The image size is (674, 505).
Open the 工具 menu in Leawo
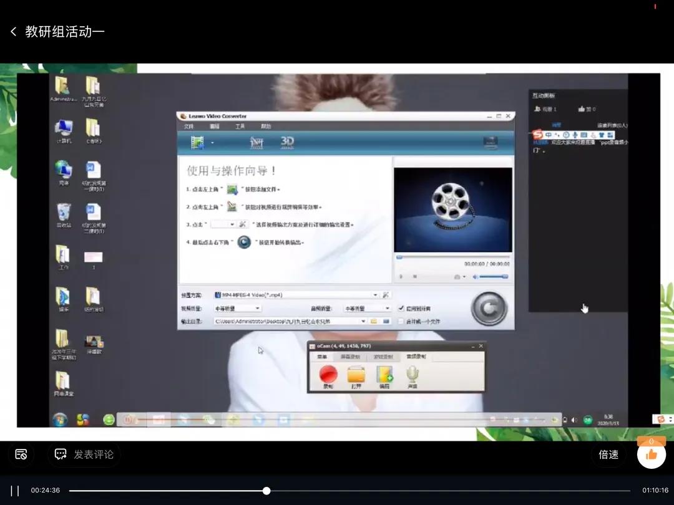240,126
